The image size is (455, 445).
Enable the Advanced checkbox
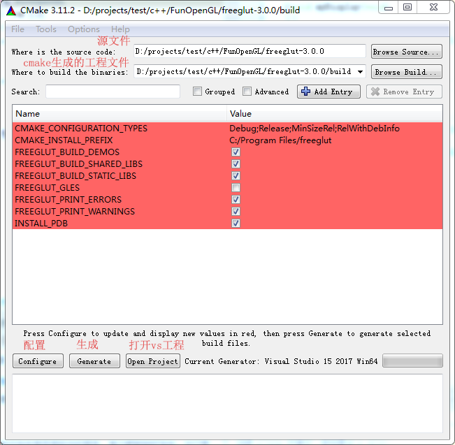pyautogui.click(x=247, y=92)
